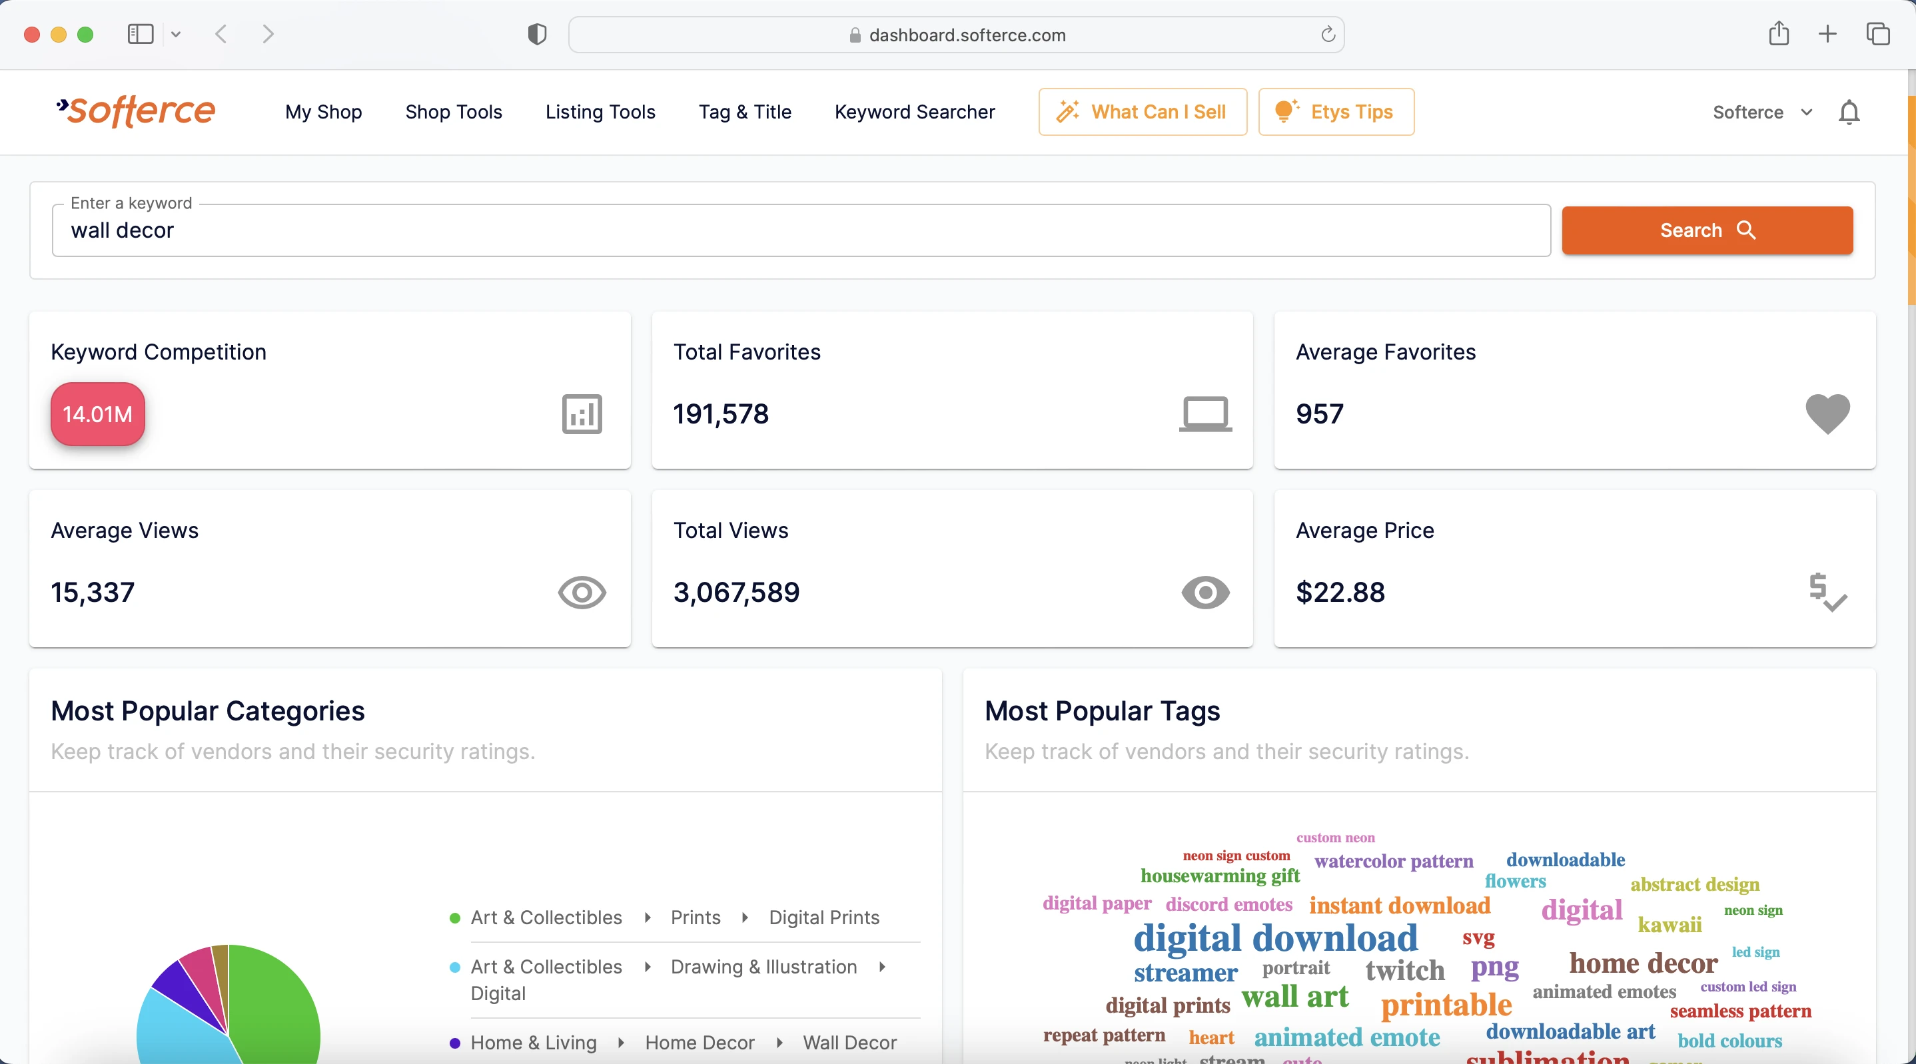Click the Average Views eye icon
Screen dimensions: 1916x1064
[582, 593]
